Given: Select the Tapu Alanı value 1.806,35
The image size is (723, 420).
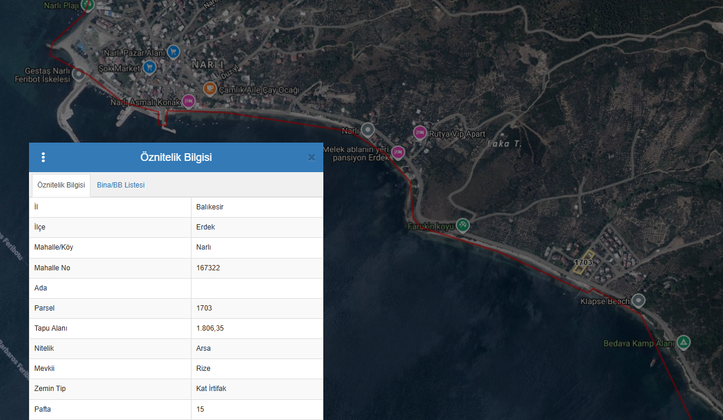Looking at the screenshot, I should 209,328.
